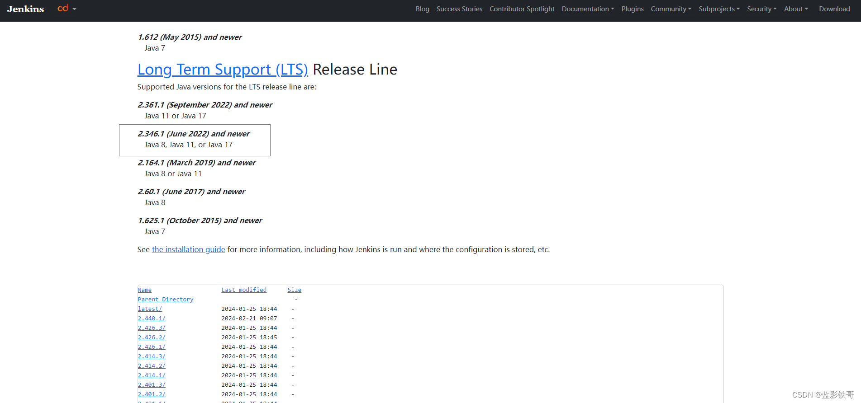Open the 2.414.3/ directory
Screen dimensions: 861x403
pyautogui.click(x=152, y=356)
